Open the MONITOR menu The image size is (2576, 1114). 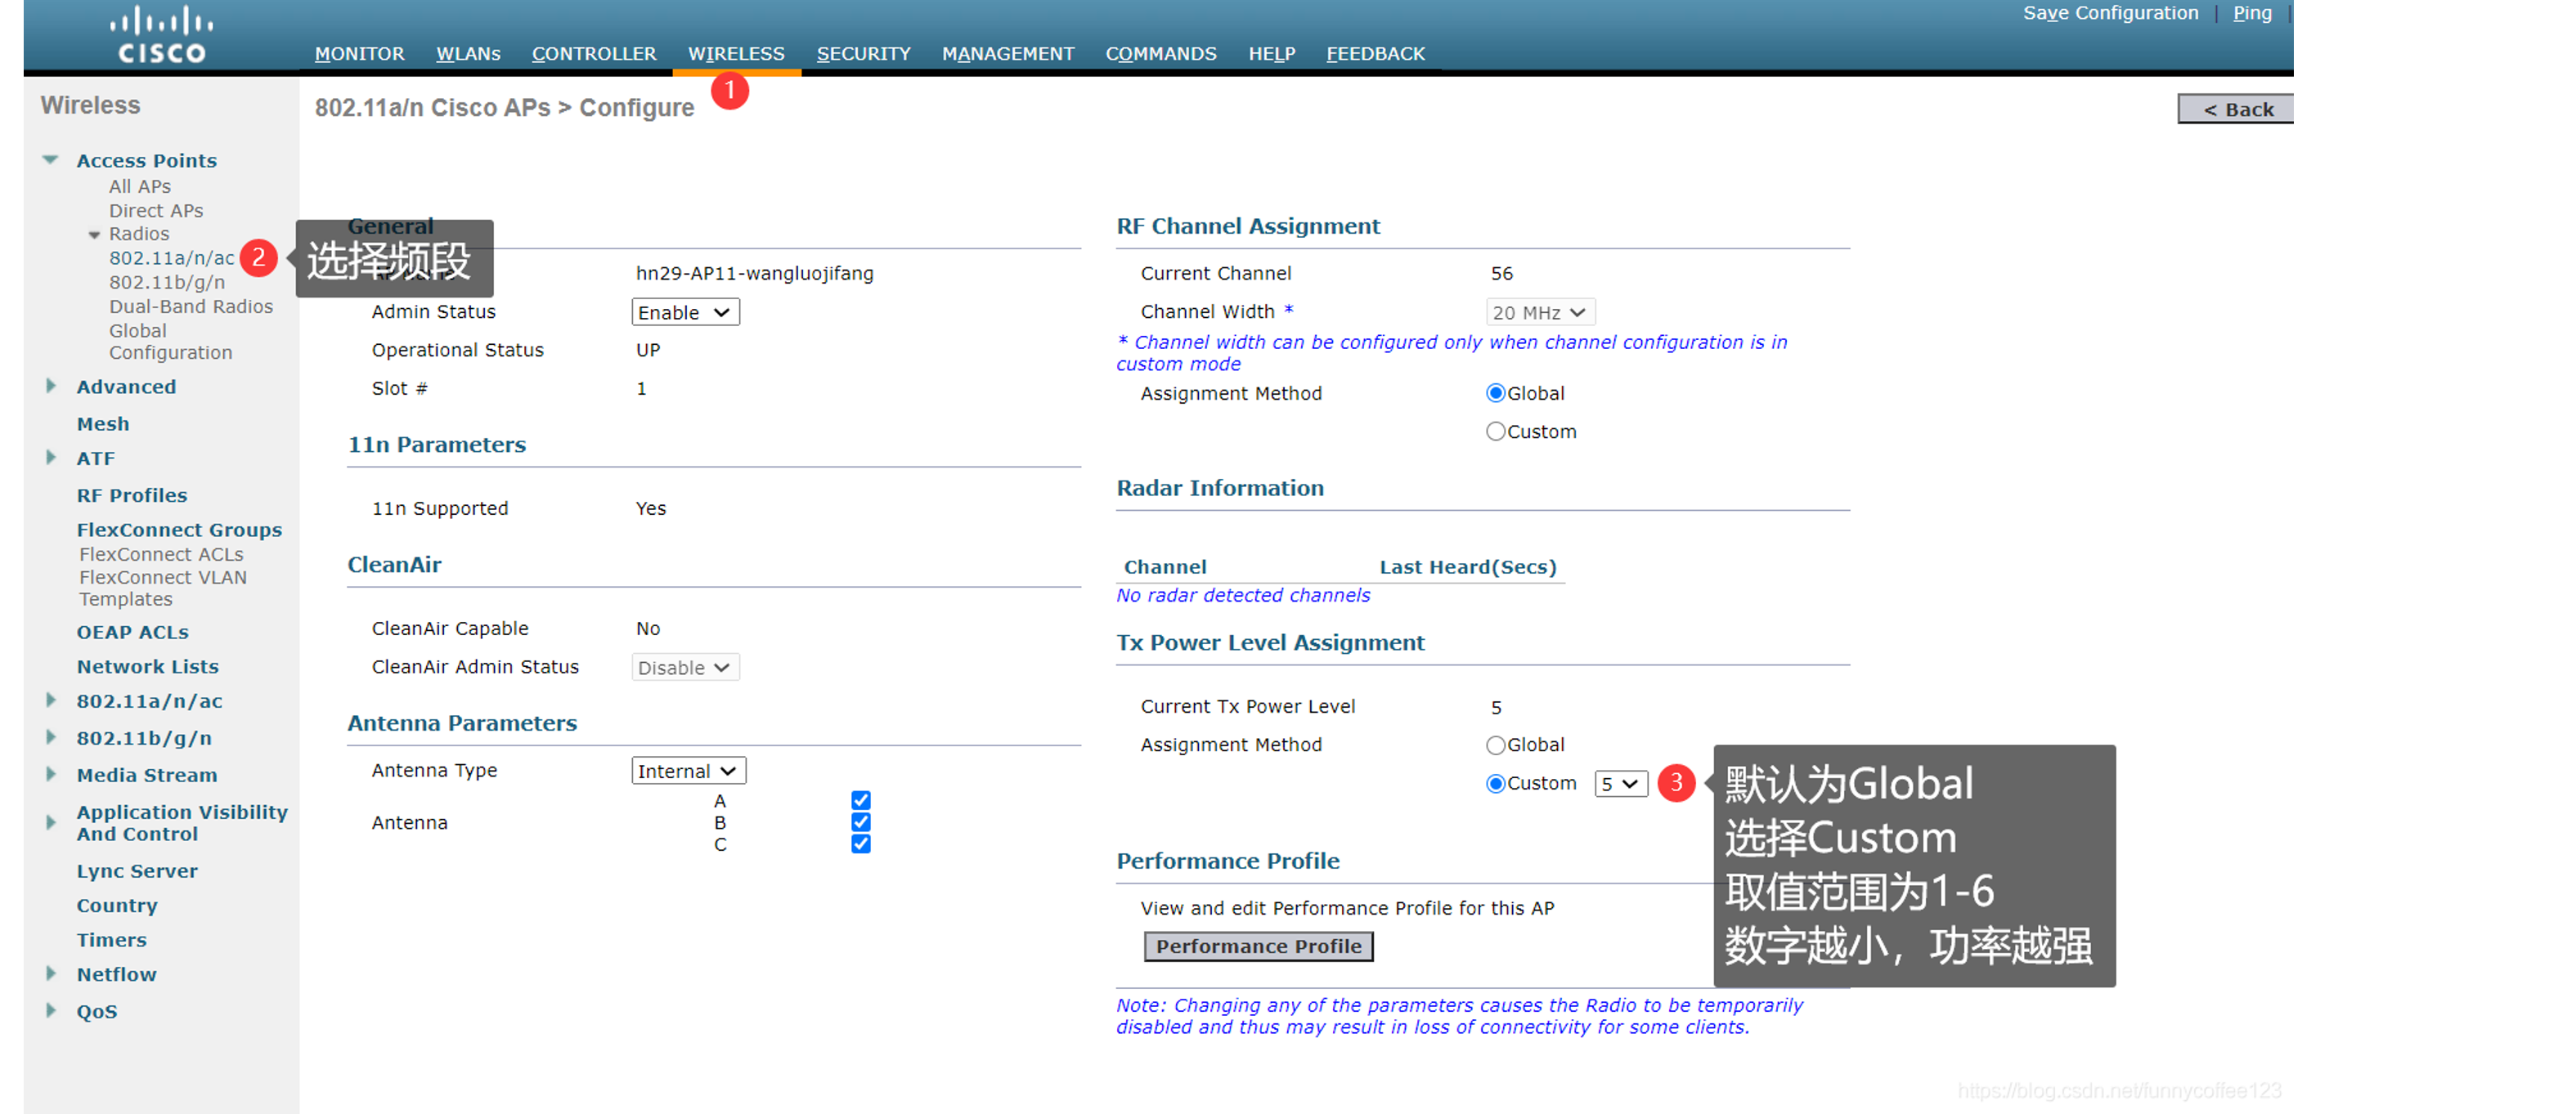[359, 54]
